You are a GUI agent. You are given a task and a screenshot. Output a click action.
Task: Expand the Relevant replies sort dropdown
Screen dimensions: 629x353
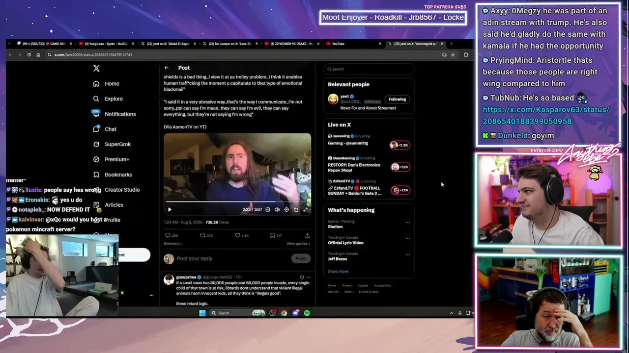click(173, 244)
